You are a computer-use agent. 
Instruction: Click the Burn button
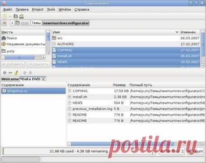[195, 151]
